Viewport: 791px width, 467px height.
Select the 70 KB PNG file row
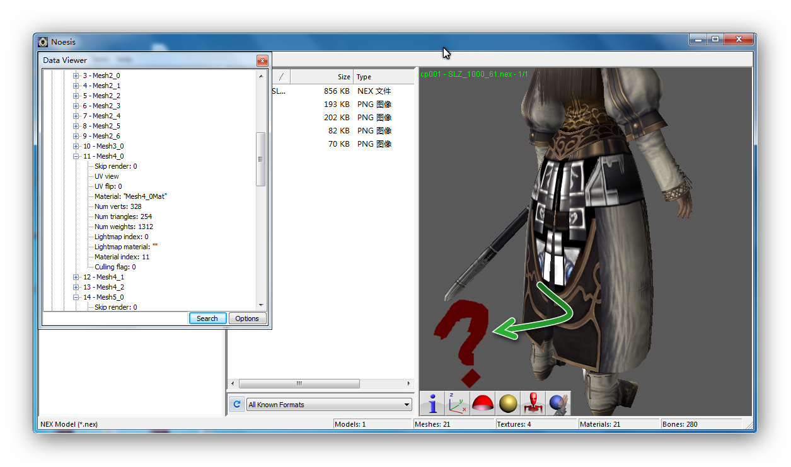pyautogui.click(x=344, y=144)
